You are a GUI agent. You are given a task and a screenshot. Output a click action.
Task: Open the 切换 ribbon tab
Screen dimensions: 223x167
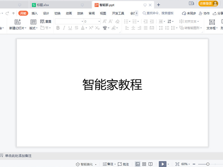point(58,13)
